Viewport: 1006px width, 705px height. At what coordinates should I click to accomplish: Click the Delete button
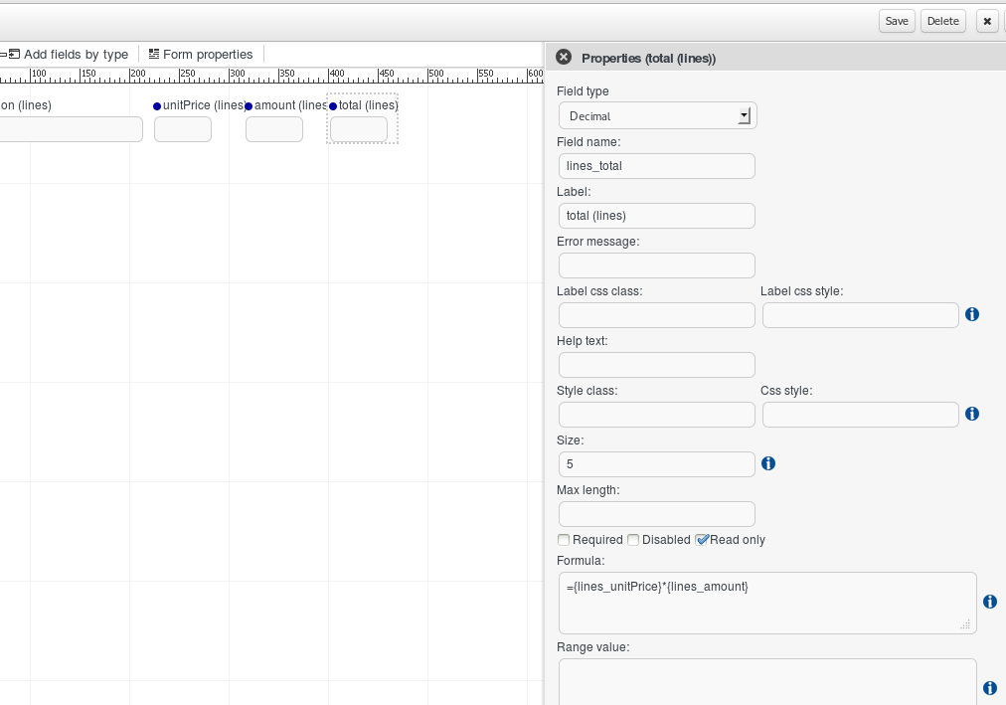pos(941,20)
